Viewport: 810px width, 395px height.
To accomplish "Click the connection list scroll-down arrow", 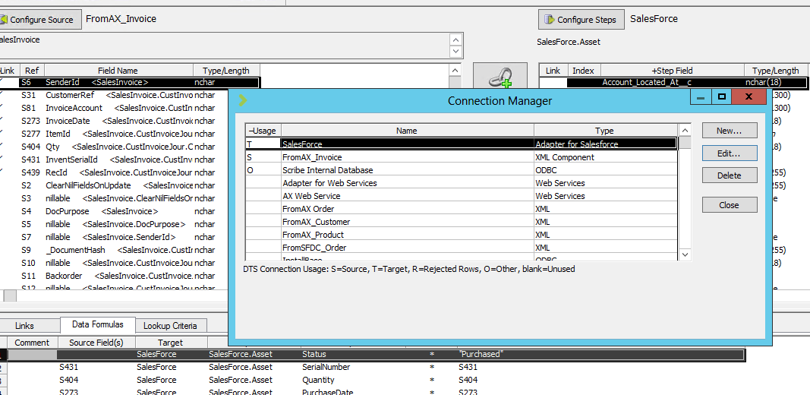I will click(685, 254).
